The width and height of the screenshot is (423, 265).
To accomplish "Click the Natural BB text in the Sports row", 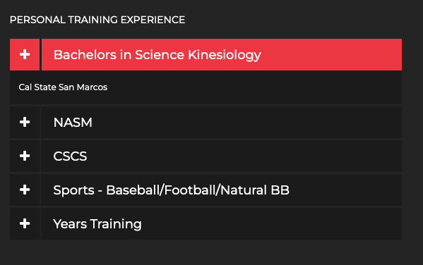I will (x=255, y=190).
